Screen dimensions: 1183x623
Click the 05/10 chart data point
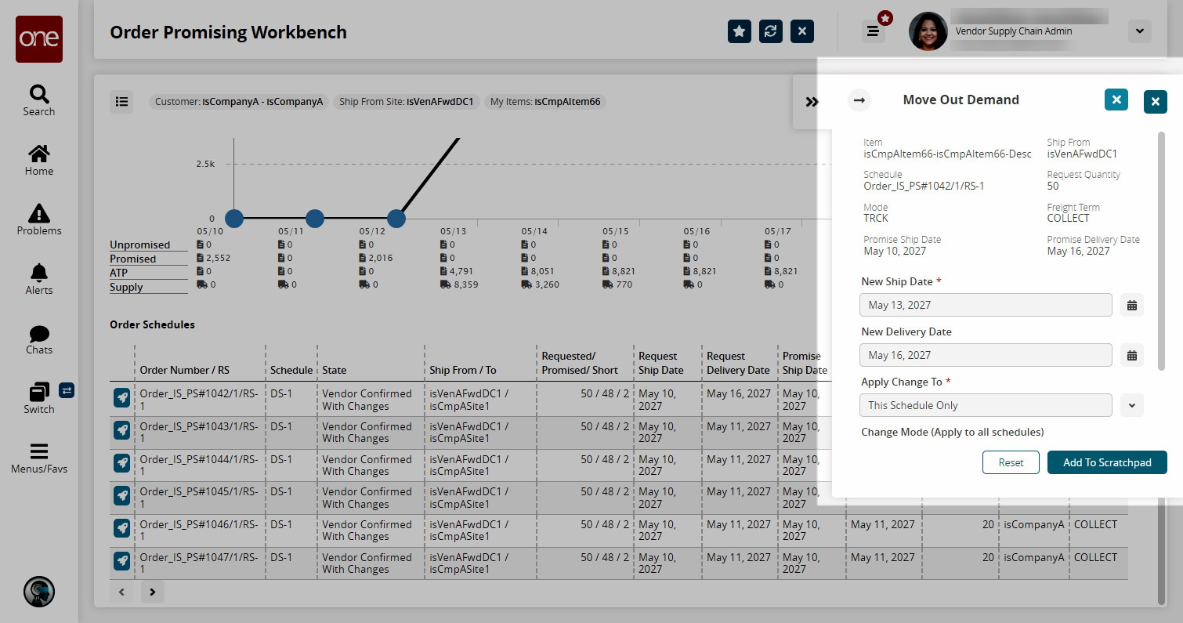(233, 219)
